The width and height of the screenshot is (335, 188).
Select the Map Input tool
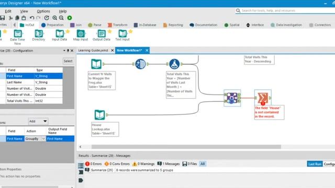[x=81, y=35]
